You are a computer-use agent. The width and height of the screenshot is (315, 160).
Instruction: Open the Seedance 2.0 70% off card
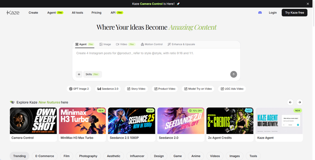point(181,125)
